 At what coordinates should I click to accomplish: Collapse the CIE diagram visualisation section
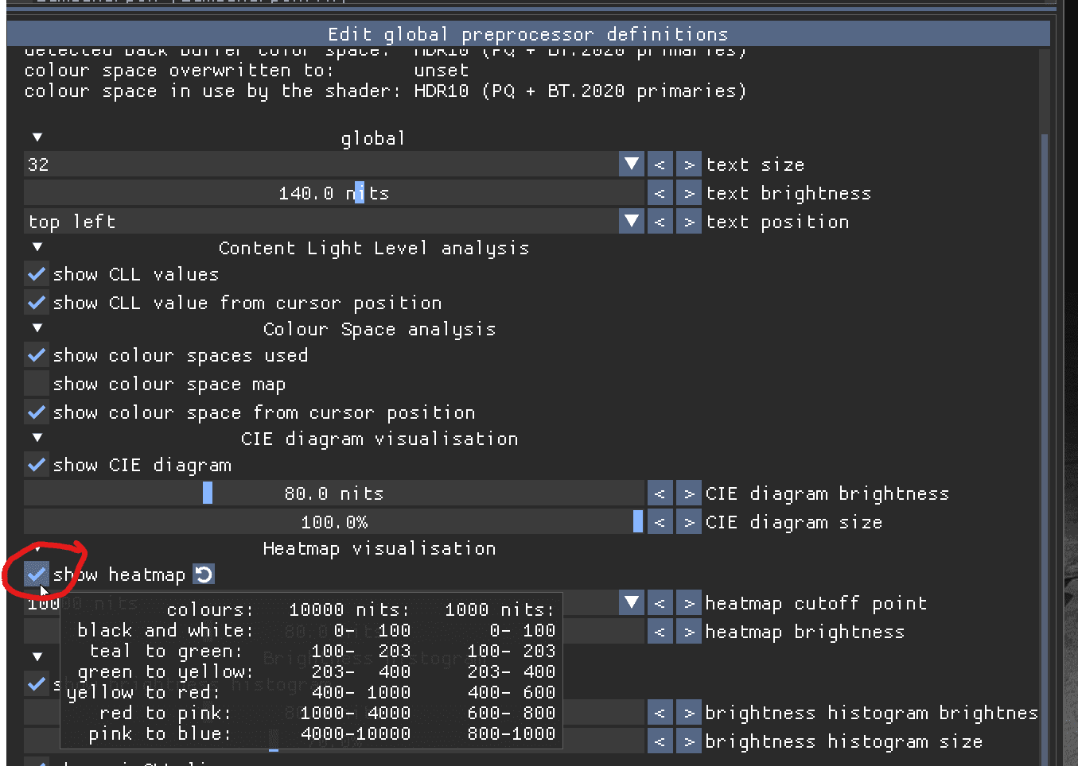point(37,438)
